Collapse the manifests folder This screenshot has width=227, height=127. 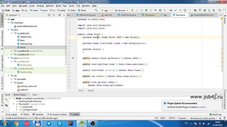pyautogui.click(x=9, y=23)
